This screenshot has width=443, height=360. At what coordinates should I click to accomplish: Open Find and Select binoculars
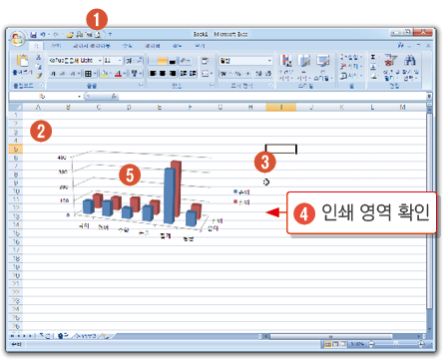pos(410,68)
